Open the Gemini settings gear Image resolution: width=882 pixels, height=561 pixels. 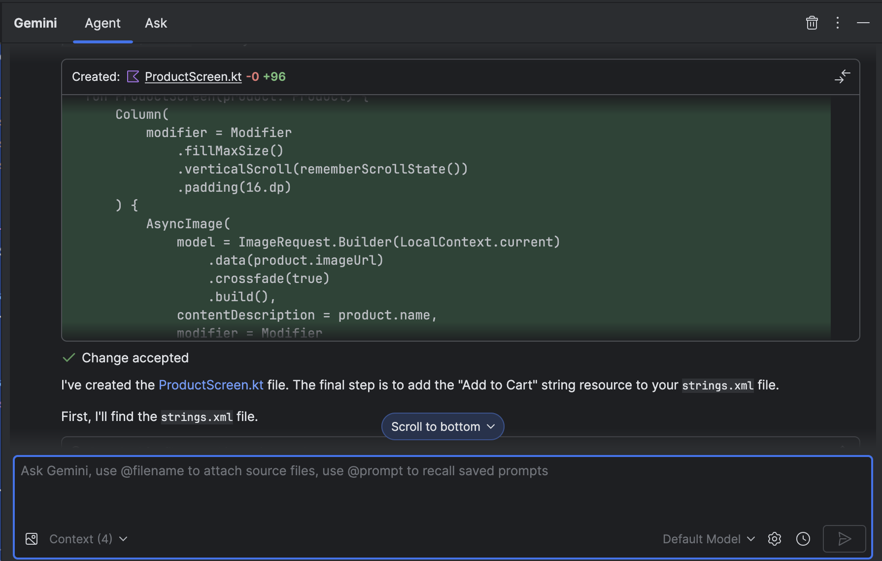(x=774, y=539)
